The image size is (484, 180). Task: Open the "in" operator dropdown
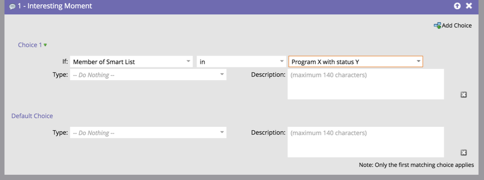pos(242,61)
